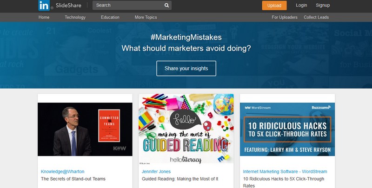
Task: Open the Technology topic
Action: (x=75, y=17)
